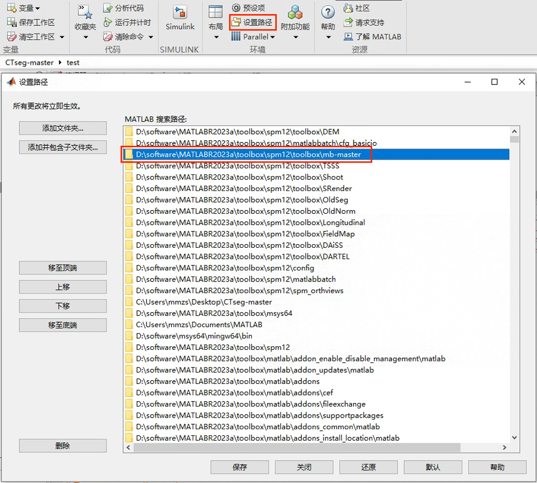Click 删除 remove button

tap(63, 446)
